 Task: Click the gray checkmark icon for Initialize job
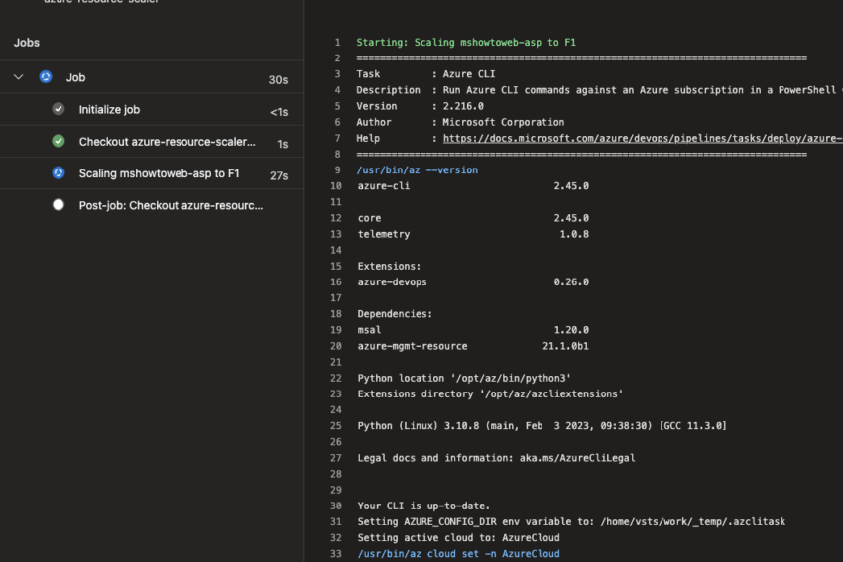point(59,109)
